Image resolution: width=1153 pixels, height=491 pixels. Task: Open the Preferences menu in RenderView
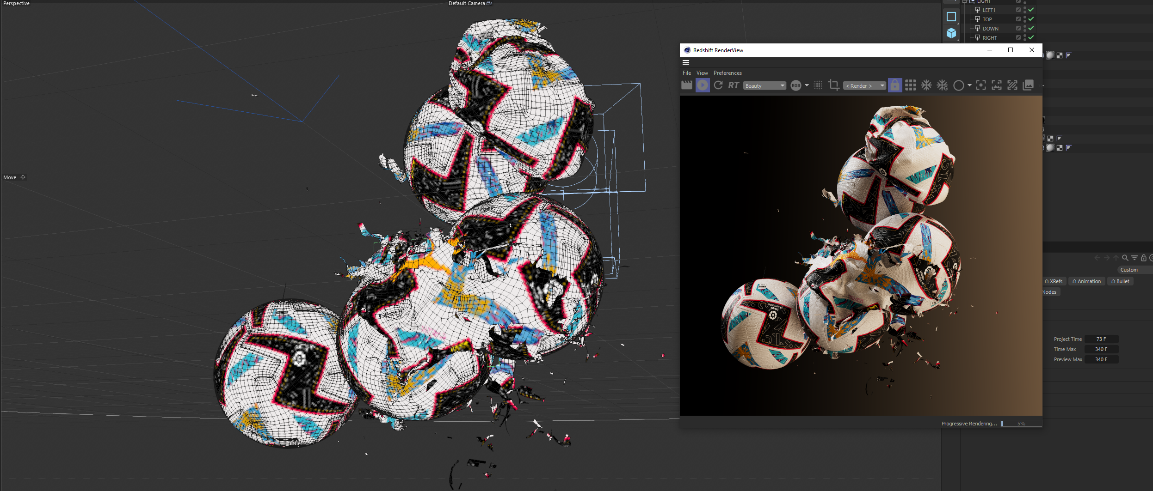728,73
